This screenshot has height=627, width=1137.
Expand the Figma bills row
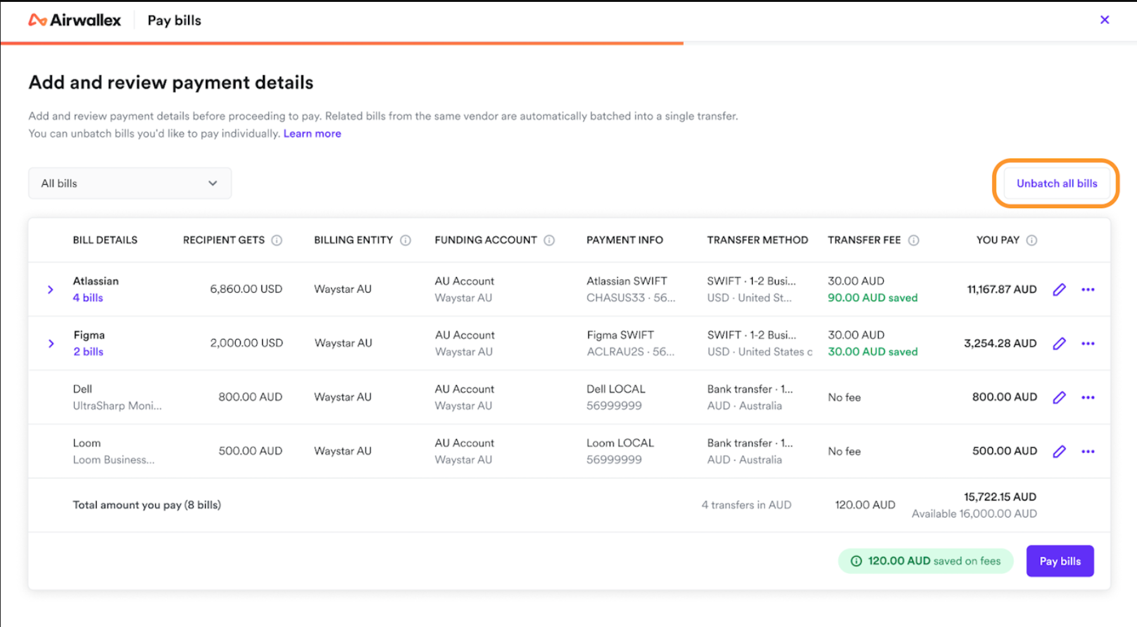51,344
